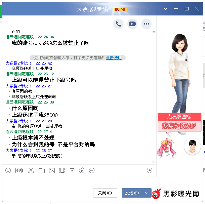Open the emoji picker in the toolbar

(x=8, y=170)
